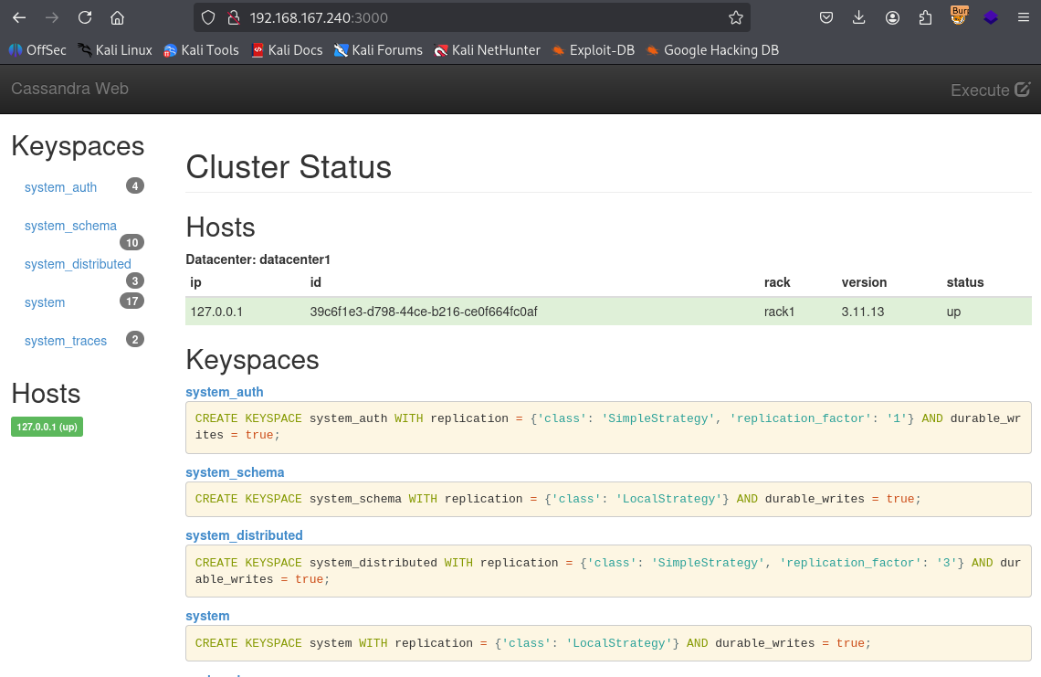Open the downloads arrow icon

click(859, 17)
